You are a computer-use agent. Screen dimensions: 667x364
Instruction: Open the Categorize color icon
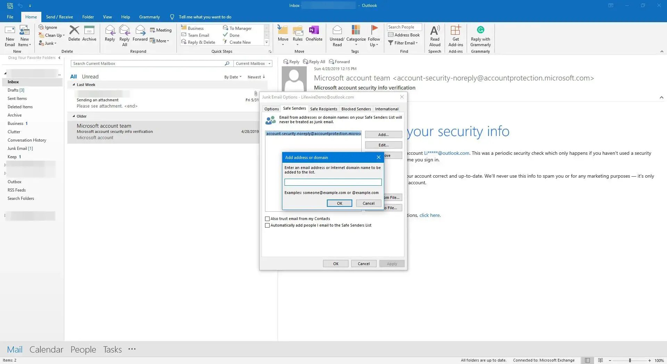[356, 30]
